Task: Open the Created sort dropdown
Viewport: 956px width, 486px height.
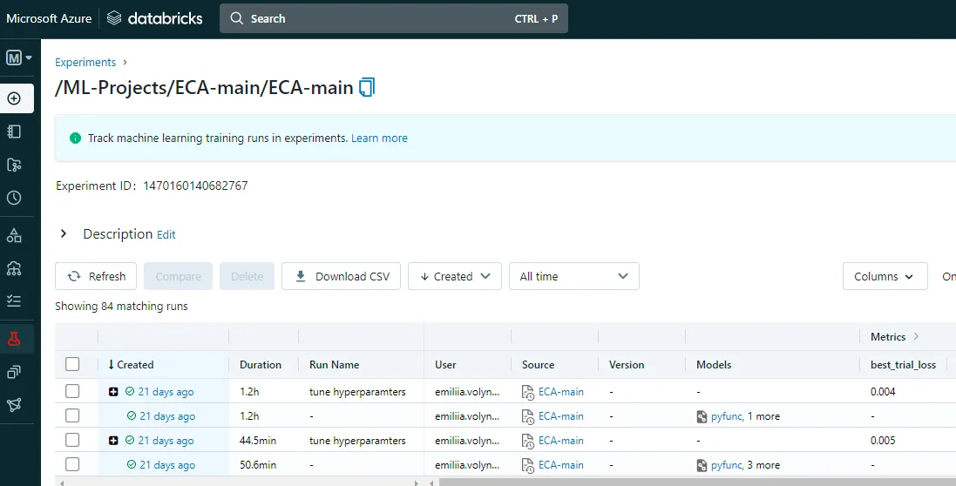Action: (455, 276)
